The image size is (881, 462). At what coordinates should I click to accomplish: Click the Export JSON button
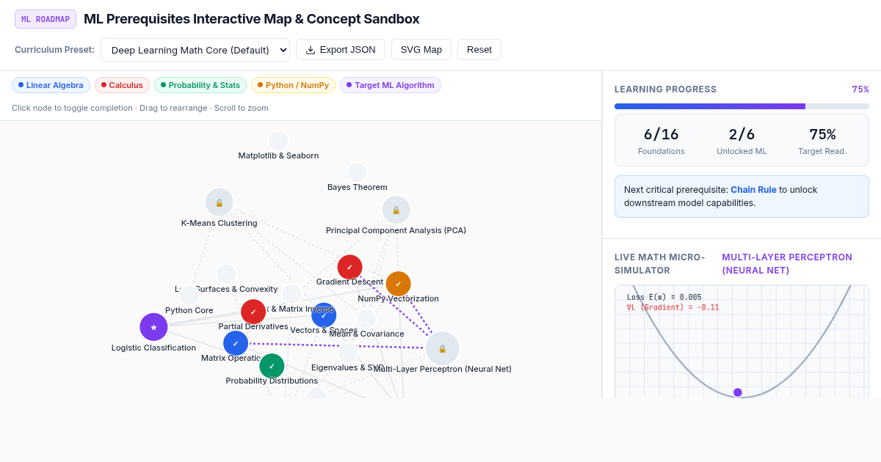(x=341, y=50)
